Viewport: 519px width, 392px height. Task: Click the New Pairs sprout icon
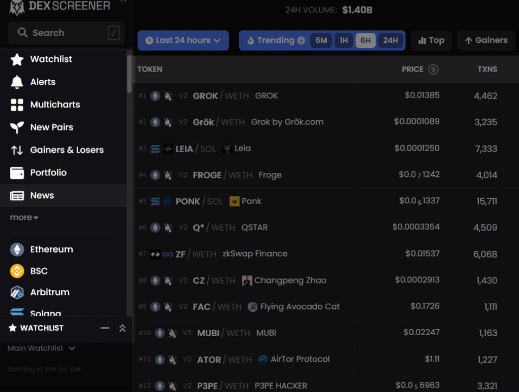17,128
